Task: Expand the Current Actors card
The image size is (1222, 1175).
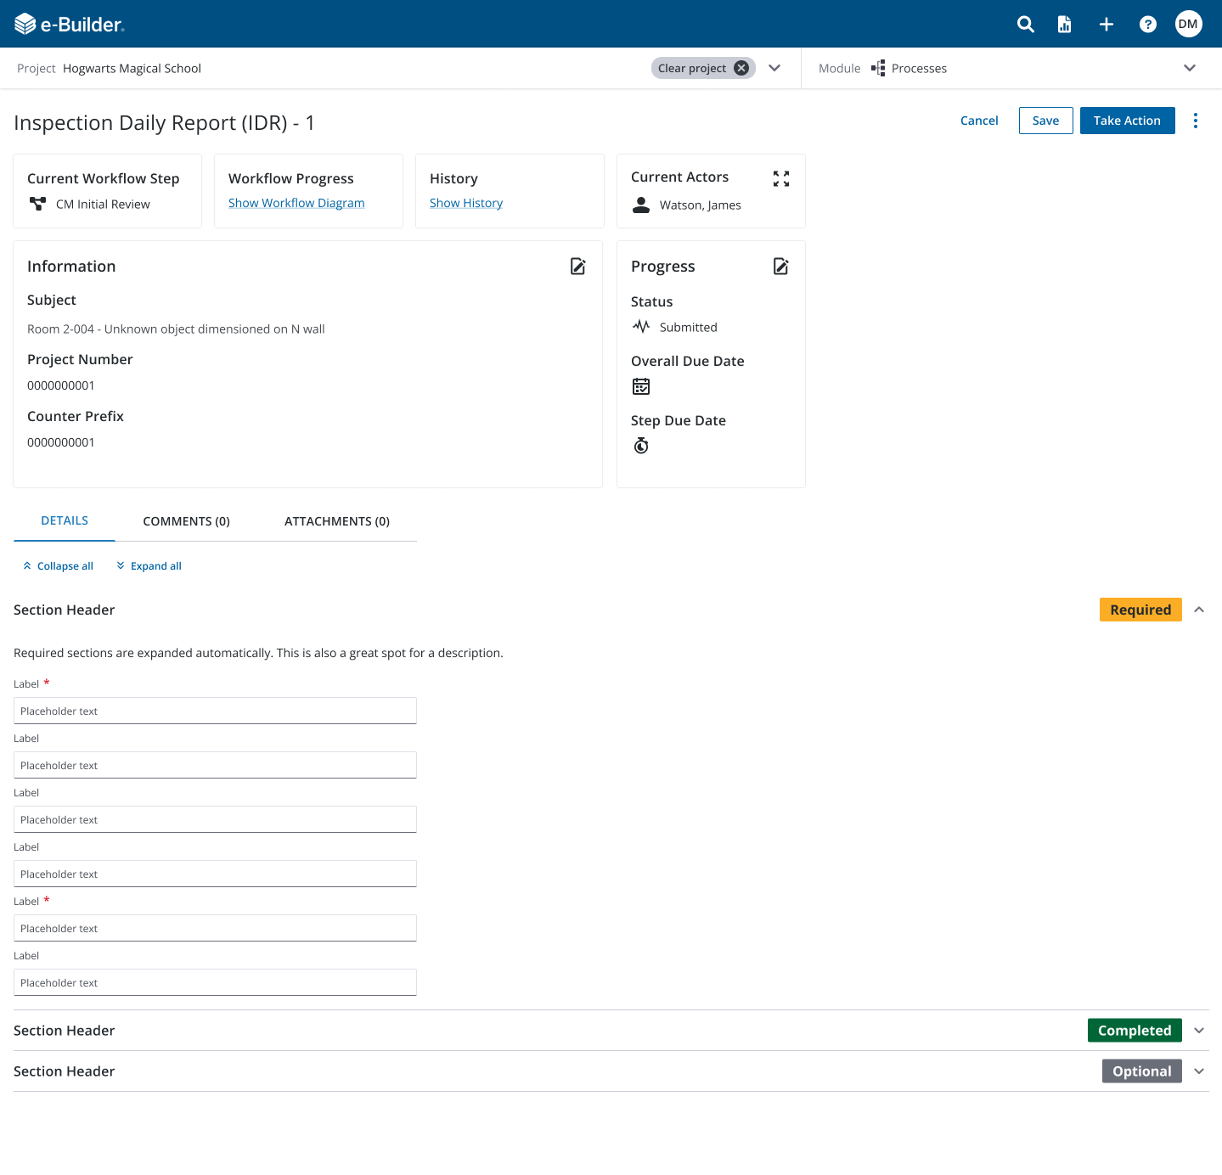Action: pos(781,178)
